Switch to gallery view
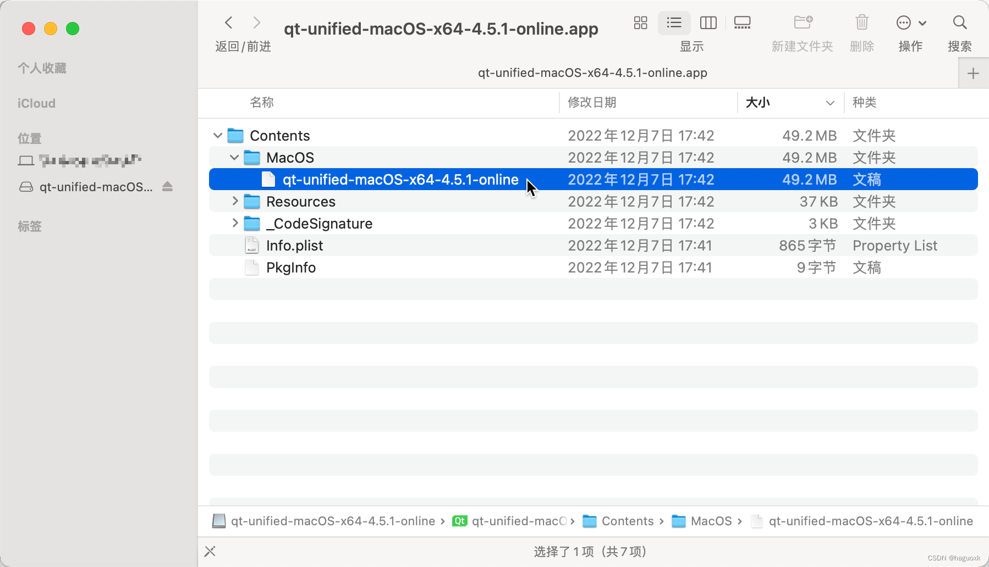 [x=742, y=23]
